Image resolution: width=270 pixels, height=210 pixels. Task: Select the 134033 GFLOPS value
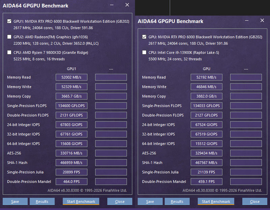(x=206, y=106)
